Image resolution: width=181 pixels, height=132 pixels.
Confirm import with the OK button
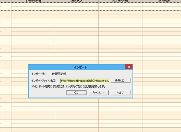(x=76, y=93)
